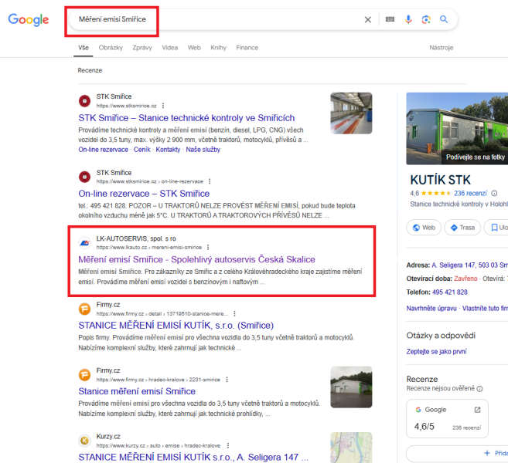Open Google Lens image search
This screenshot has height=463, width=508.
coord(426,19)
